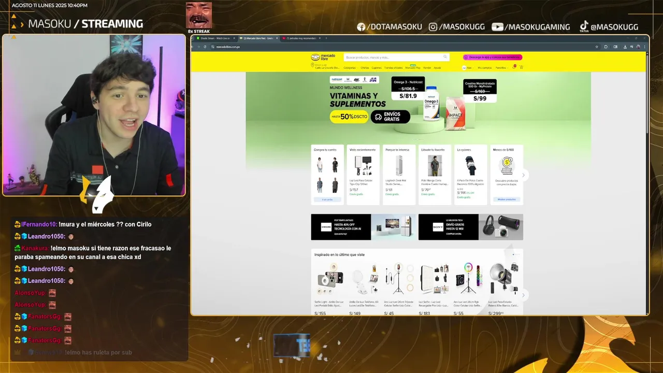Expand the Categorías dropdown

point(350,68)
